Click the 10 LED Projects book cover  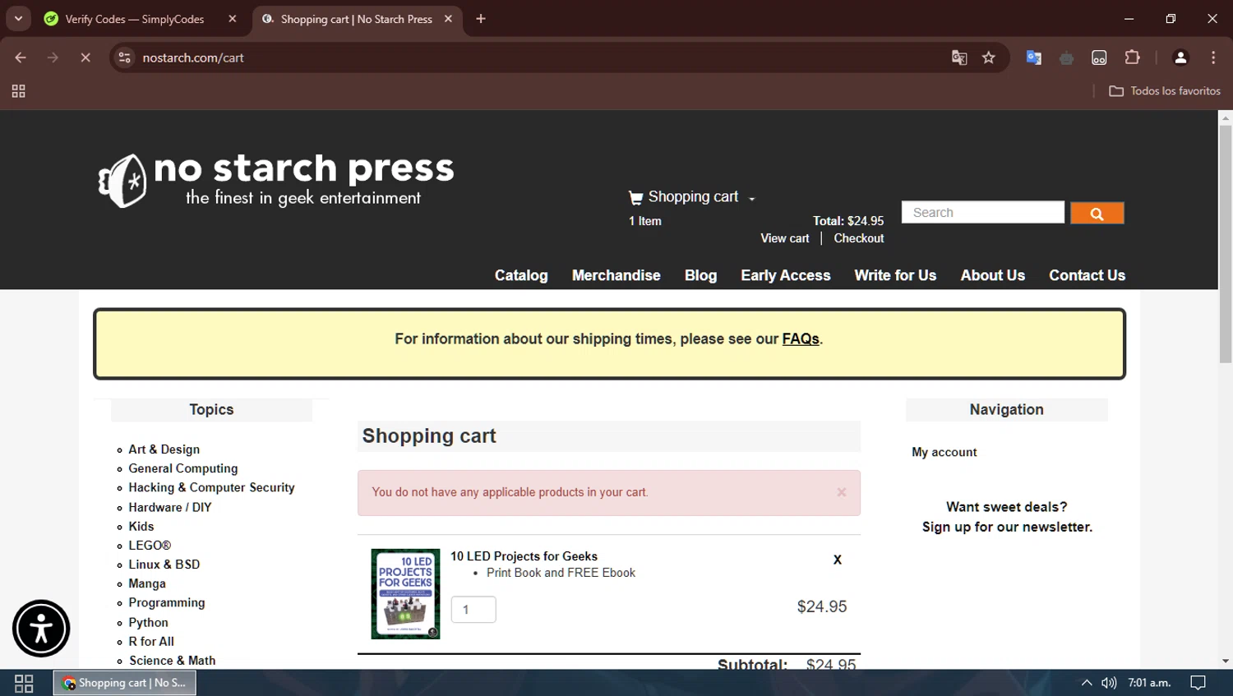(405, 594)
